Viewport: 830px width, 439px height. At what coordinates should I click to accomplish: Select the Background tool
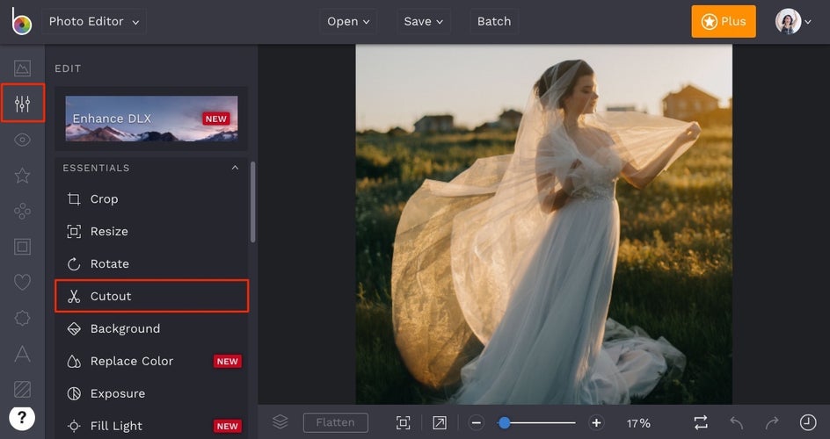pyautogui.click(x=151, y=328)
